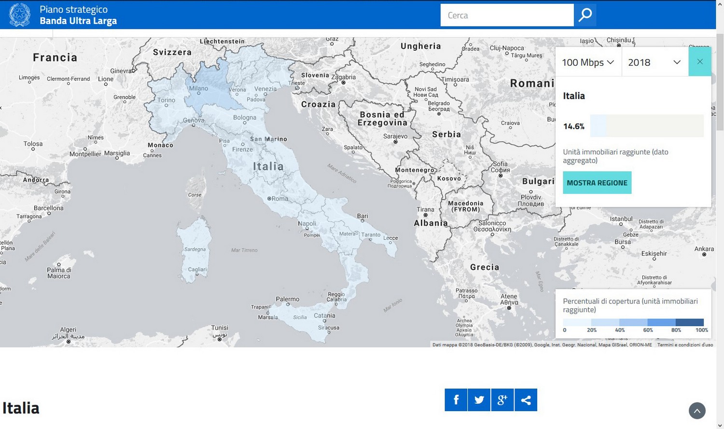
Task: Click the magnifier search button
Action: (x=585, y=15)
